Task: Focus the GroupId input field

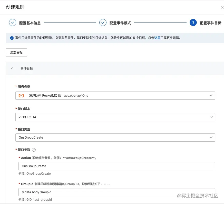Action: tap(117, 192)
